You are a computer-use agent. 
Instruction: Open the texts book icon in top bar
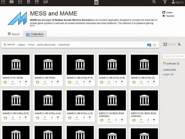12,2
